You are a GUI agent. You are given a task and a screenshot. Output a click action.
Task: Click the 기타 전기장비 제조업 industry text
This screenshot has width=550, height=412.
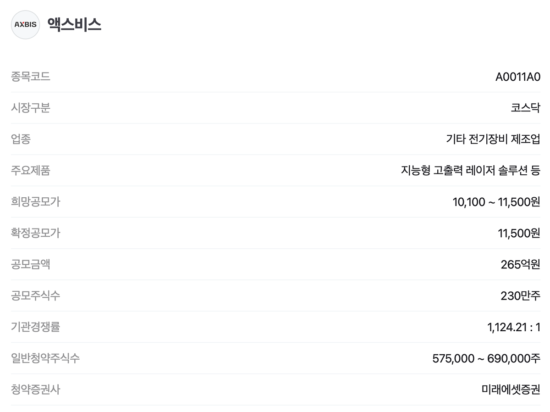[493, 139]
